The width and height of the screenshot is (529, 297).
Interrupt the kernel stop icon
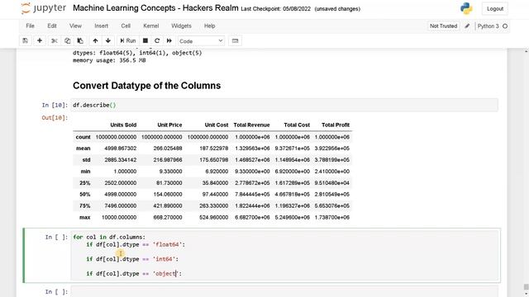(x=145, y=40)
